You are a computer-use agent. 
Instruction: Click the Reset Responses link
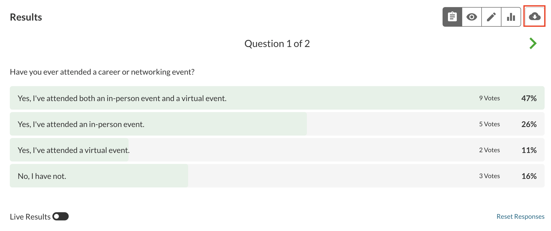pos(520,217)
